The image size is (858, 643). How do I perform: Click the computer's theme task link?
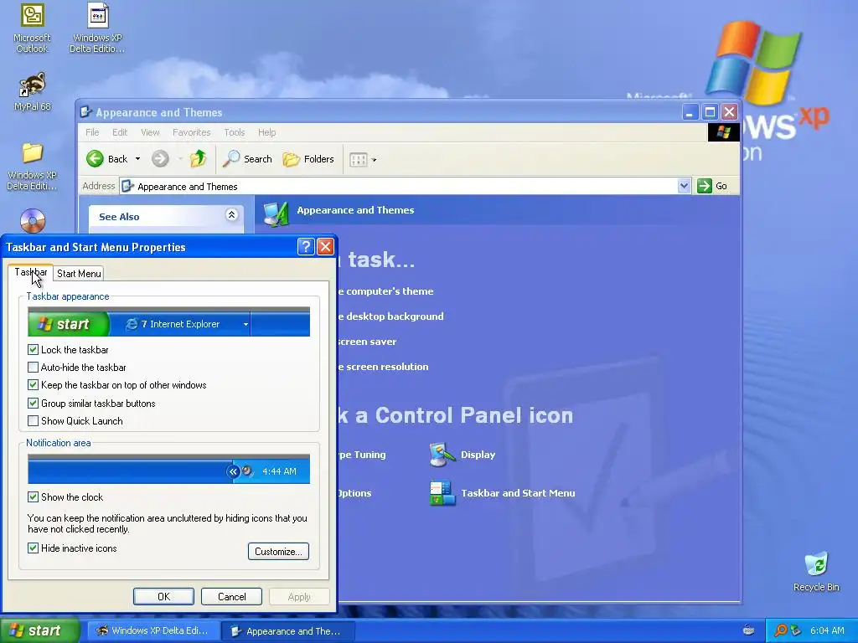tap(386, 291)
